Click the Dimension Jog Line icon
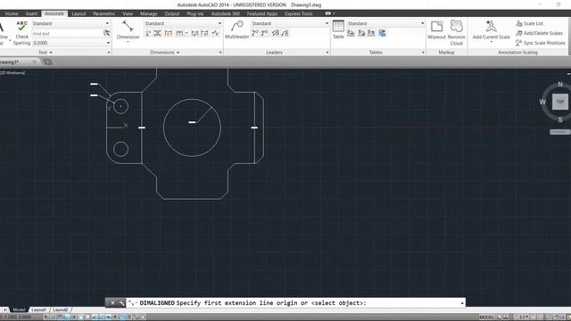The image size is (571, 321). point(216,33)
